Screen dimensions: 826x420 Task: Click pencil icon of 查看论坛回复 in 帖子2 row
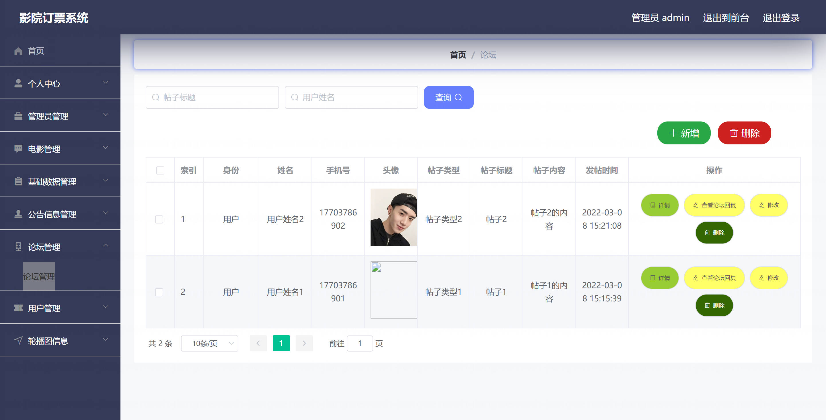pyautogui.click(x=696, y=205)
